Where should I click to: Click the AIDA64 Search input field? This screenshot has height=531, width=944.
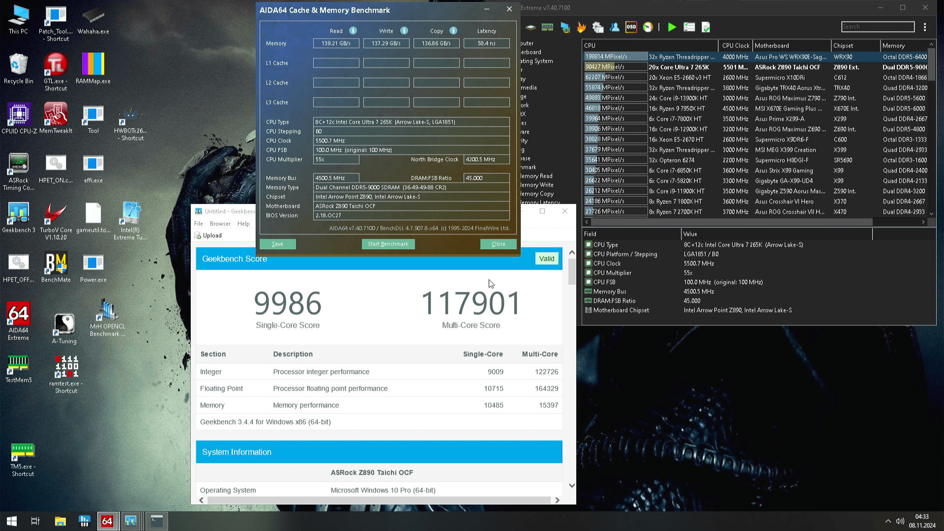pos(878,27)
